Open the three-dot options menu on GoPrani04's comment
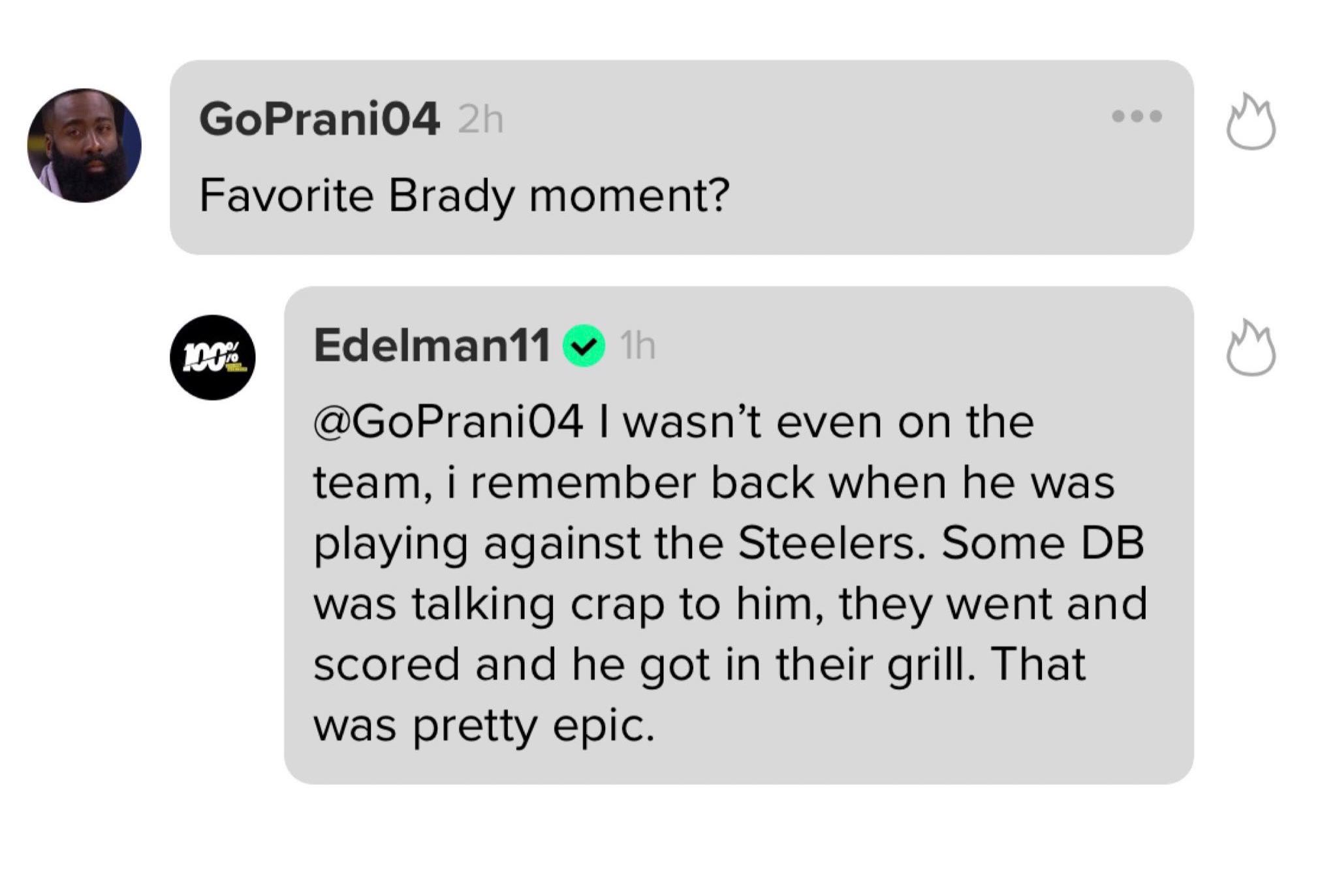The width and height of the screenshot is (1337, 894). pos(1137,116)
